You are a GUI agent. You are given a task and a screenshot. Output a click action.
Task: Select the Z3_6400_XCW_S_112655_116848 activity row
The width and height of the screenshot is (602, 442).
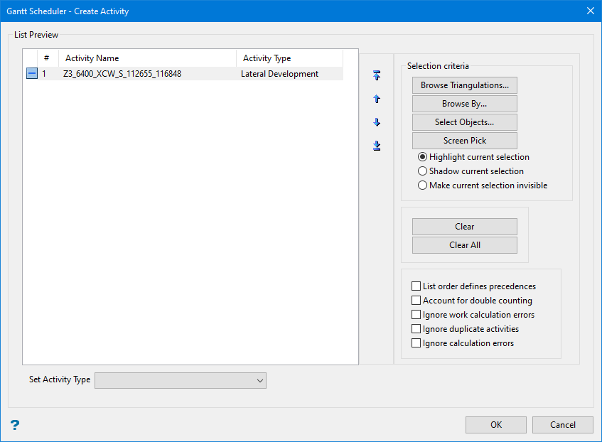[x=184, y=74]
